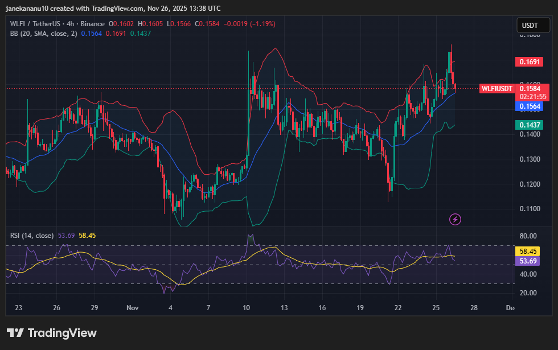Click the Nov label on the time axis
This screenshot has height=350, width=558.
pyautogui.click(x=133, y=308)
